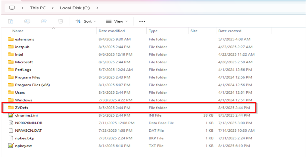Viewport: 306px width, 157px height.
Task: Select the clnuninst.ini file icon
Action: tap(11, 115)
